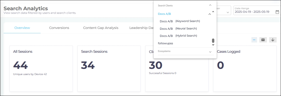Select the followupss search client

click(165, 43)
